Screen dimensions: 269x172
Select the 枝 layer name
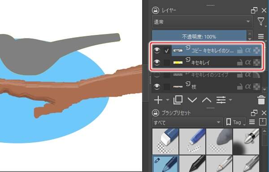coord(194,87)
